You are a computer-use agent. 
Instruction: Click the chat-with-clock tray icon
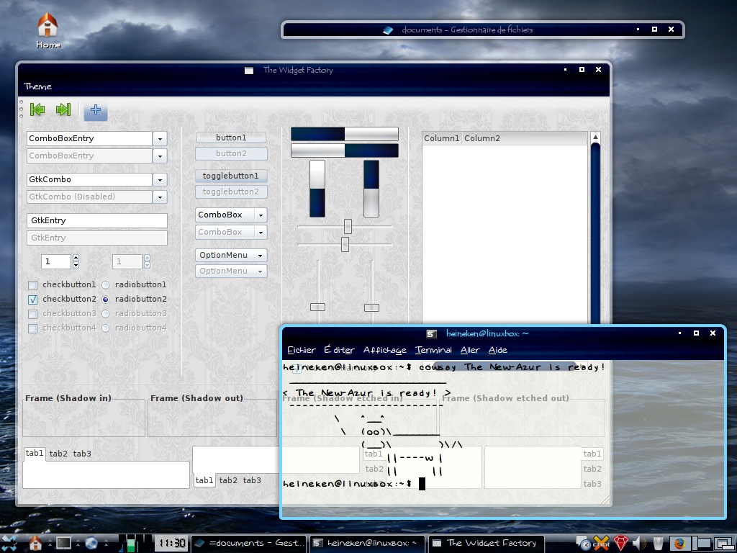pos(583,544)
